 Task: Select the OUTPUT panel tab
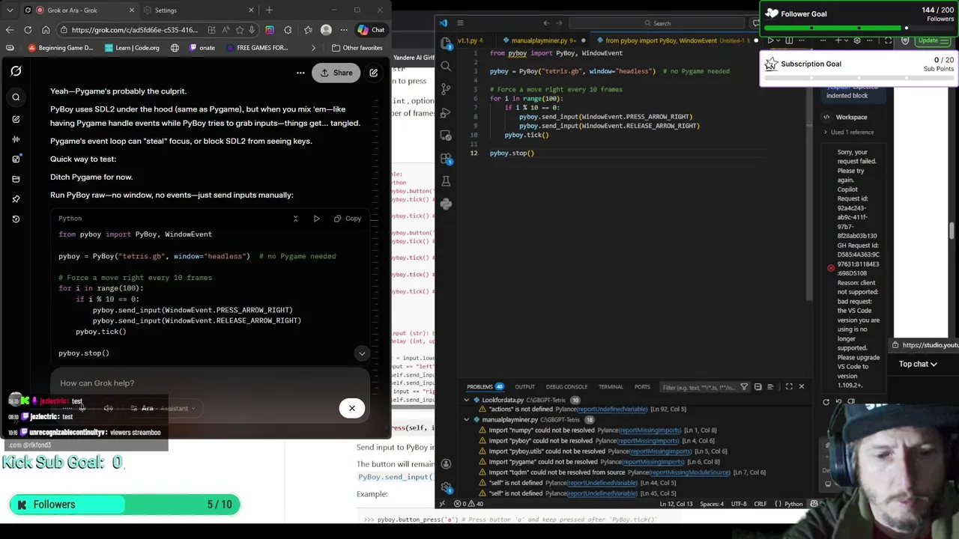(x=524, y=387)
